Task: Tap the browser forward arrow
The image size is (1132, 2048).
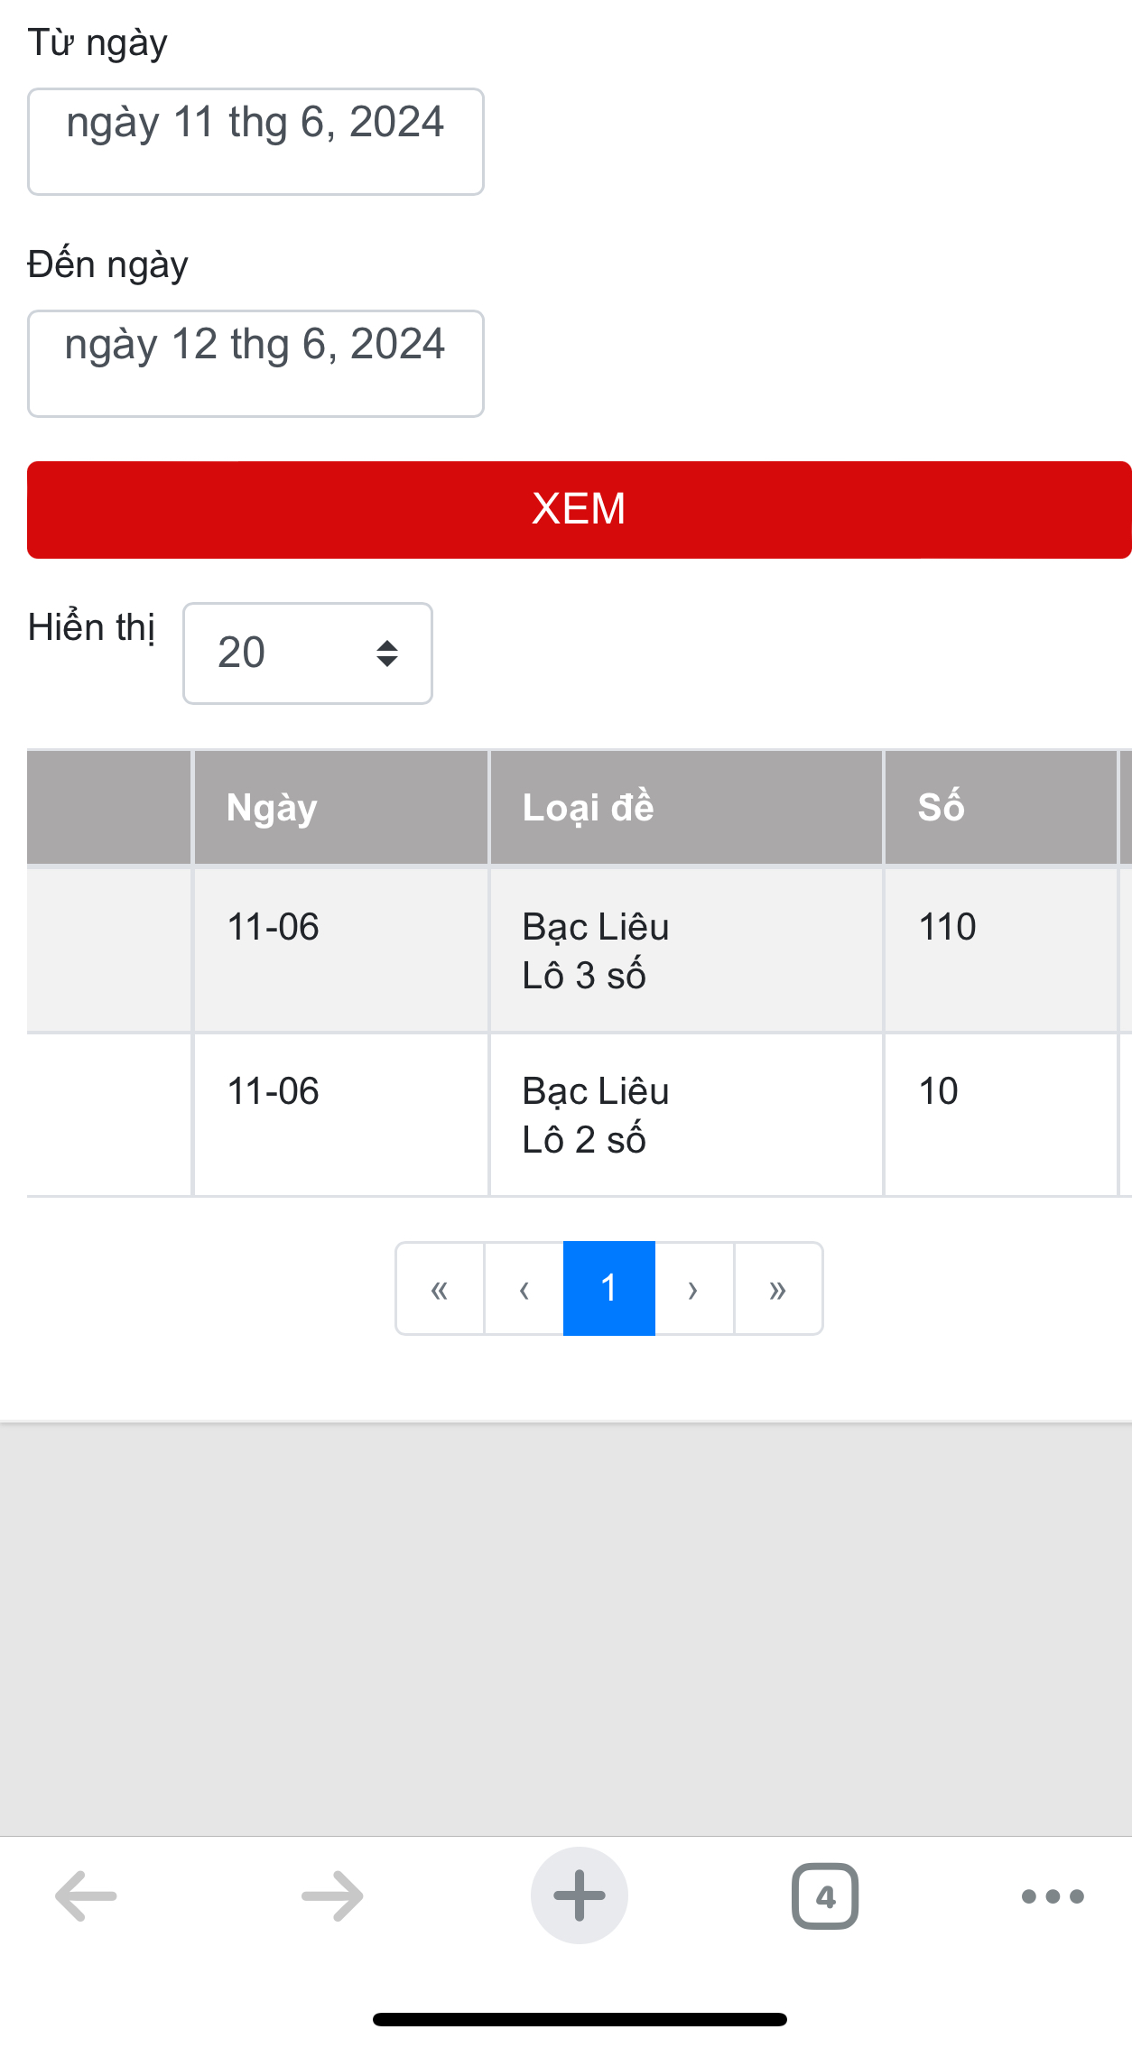Action: [x=332, y=1895]
